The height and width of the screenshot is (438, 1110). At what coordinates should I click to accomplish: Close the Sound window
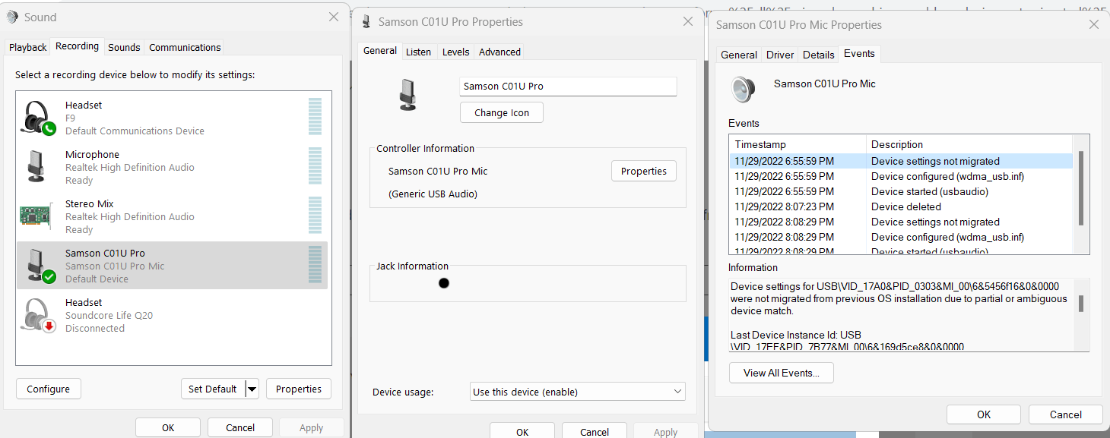tap(333, 17)
